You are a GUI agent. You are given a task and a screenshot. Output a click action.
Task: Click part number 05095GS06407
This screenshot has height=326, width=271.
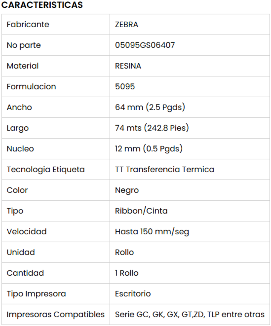point(145,45)
